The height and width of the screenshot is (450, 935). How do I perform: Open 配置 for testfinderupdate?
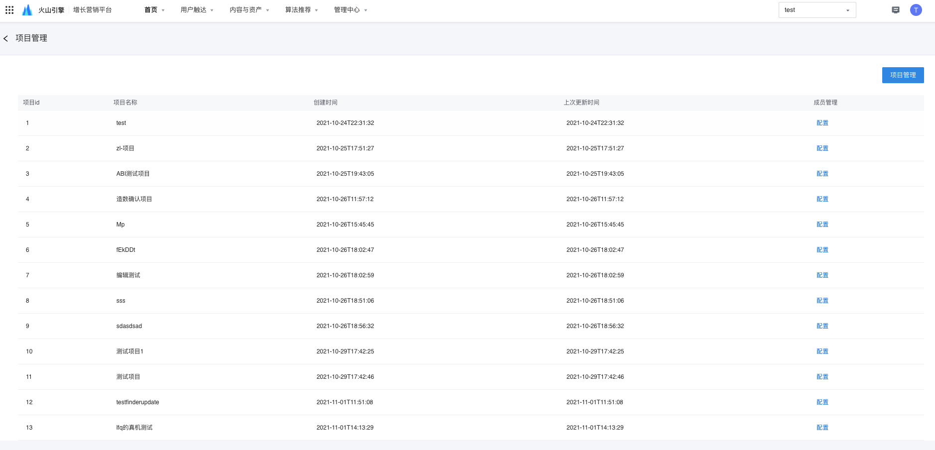[x=822, y=402]
